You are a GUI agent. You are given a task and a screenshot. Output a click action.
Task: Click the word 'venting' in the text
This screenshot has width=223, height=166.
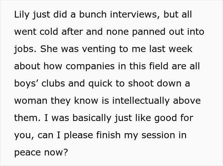[99, 49]
